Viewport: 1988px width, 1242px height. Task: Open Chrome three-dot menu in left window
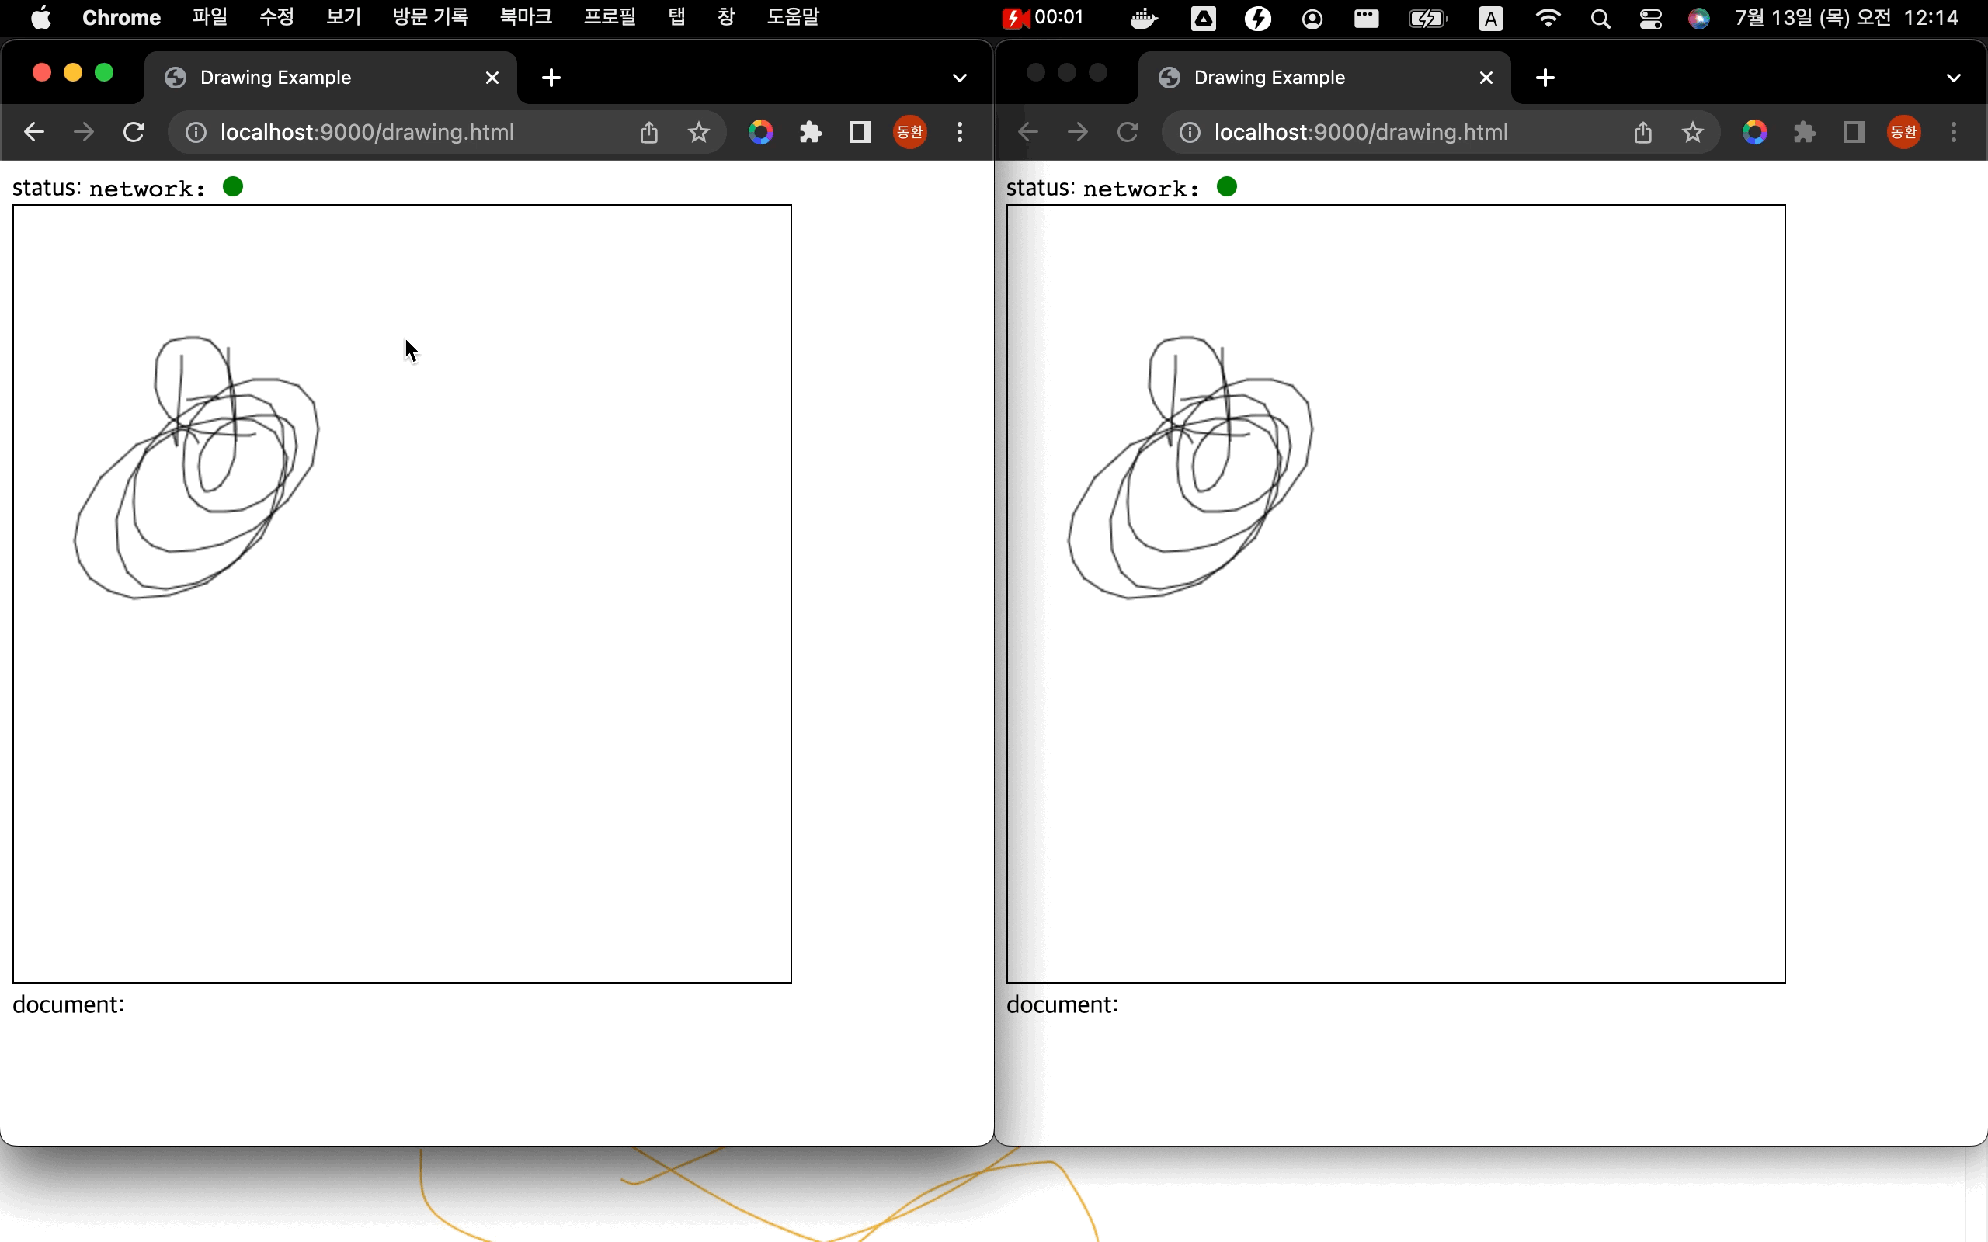[960, 132]
